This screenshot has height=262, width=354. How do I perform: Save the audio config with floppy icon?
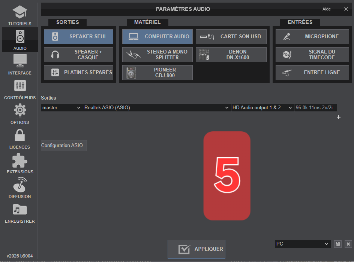[x=338, y=244]
